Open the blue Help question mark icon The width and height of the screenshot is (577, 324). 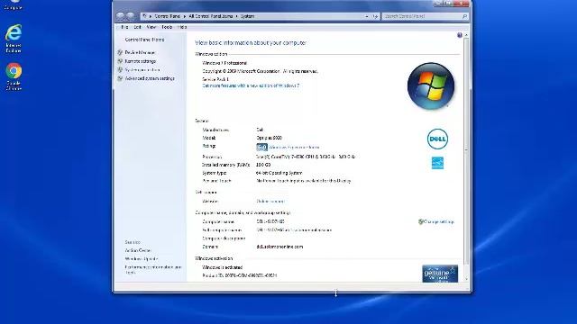(x=460, y=35)
